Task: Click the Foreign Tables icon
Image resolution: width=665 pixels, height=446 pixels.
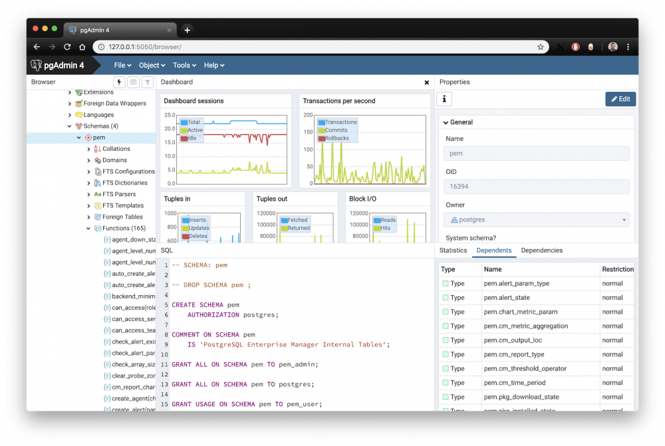Action: [98, 217]
